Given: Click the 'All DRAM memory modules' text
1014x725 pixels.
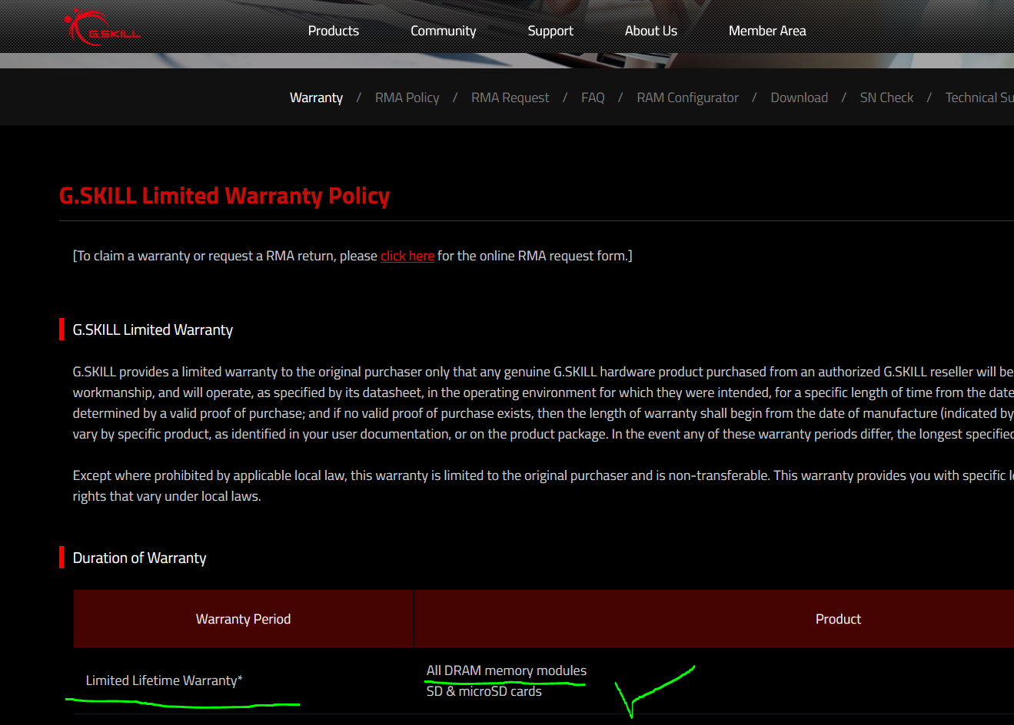Looking at the screenshot, I should click(507, 670).
